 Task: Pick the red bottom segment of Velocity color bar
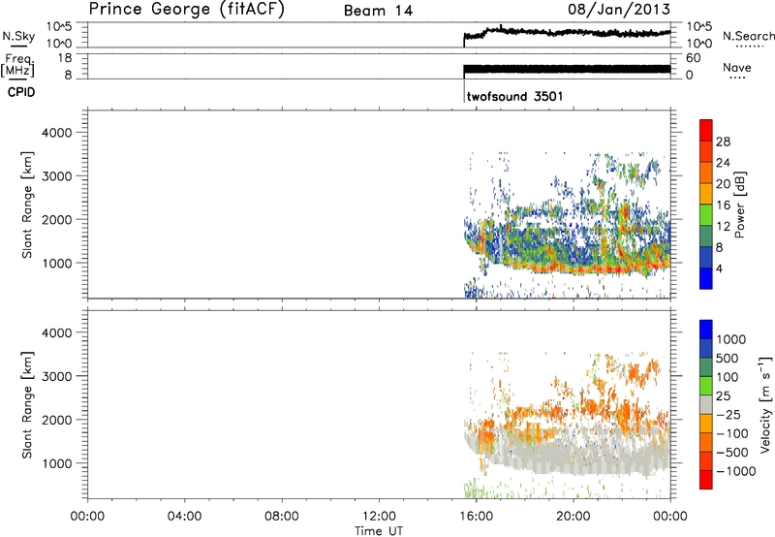pos(706,480)
